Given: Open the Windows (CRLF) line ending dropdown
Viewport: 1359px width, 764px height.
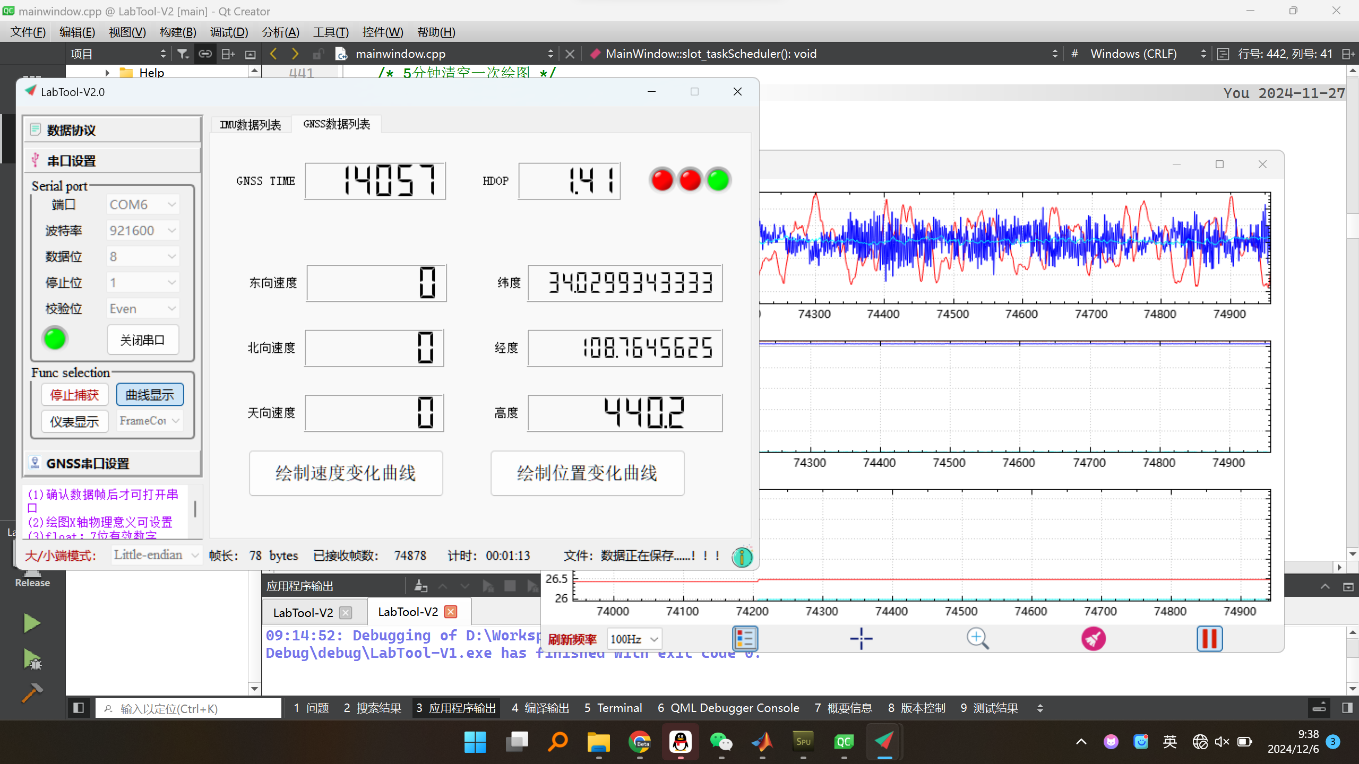Looking at the screenshot, I should (1148, 54).
